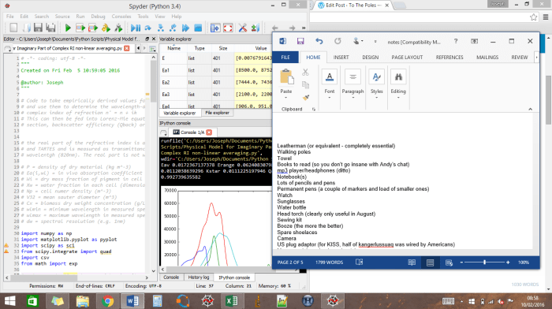Click the Debug step into icon

pyautogui.click(x=161, y=28)
